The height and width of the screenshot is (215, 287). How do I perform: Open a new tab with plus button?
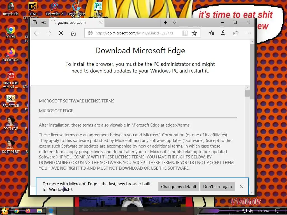pos(165,22)
